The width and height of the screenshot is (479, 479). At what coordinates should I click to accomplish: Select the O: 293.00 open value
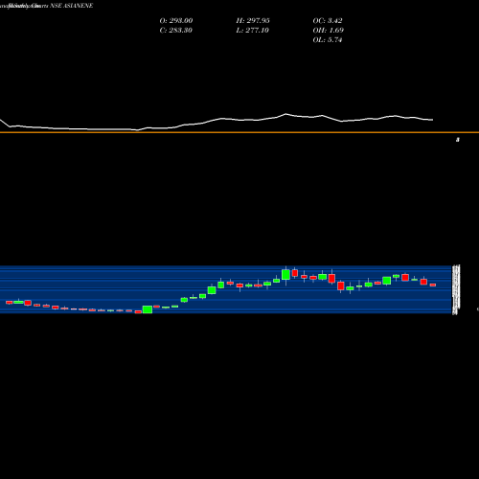coord(176,21)
